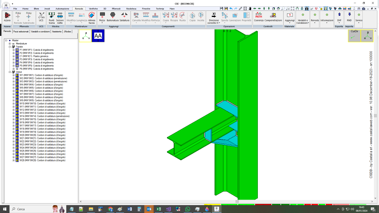Collapse the Unitori tree node
Image resolution: width=379 pixels, height=213 pixels.
[x=9, y=72]
